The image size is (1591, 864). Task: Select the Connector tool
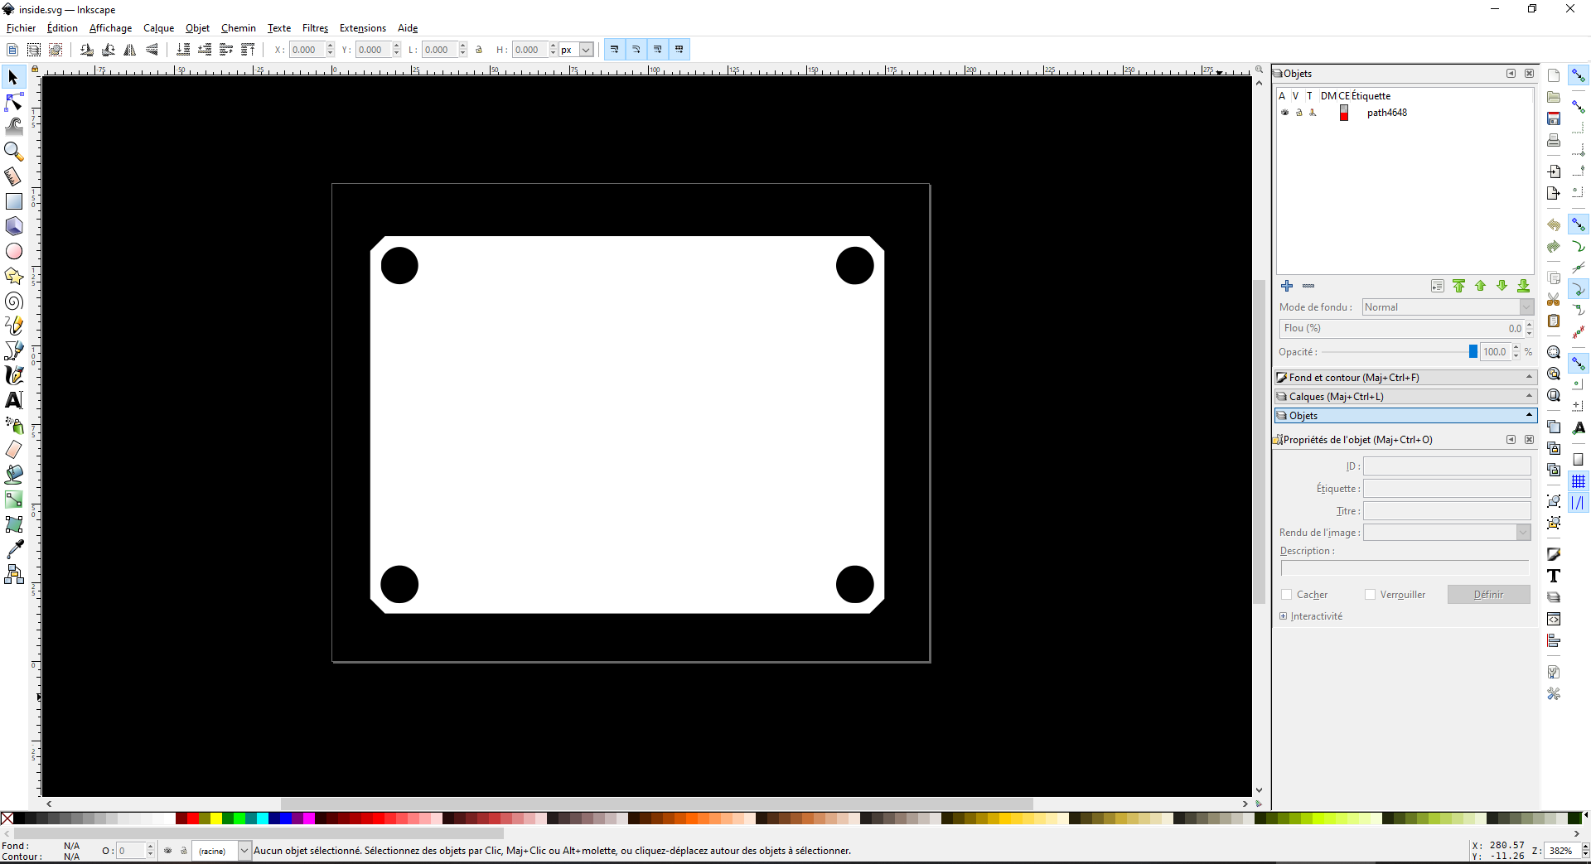click(14, 574)
